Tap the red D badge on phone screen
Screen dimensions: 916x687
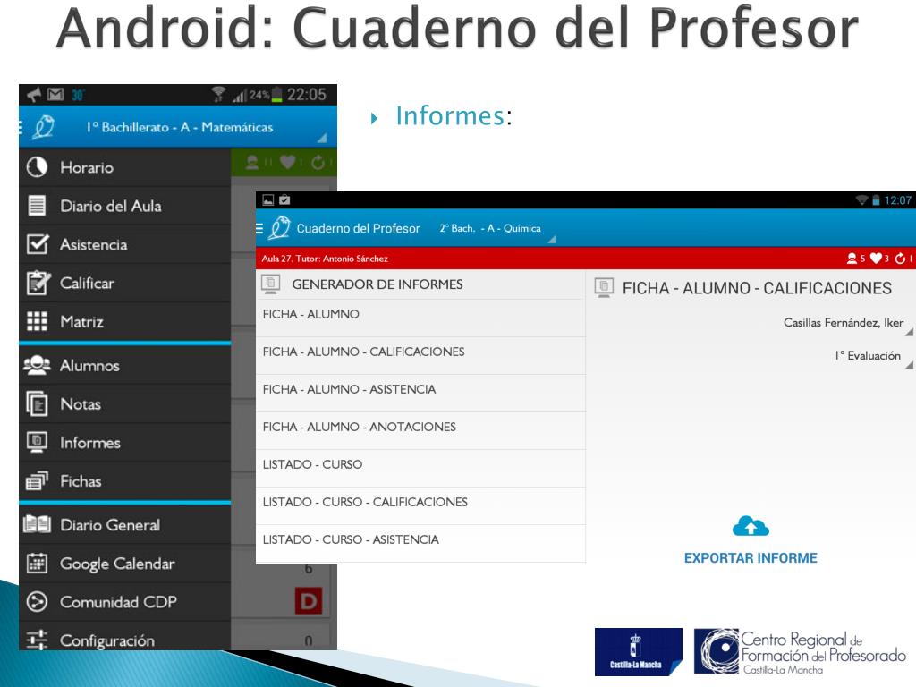pos(309,600)
